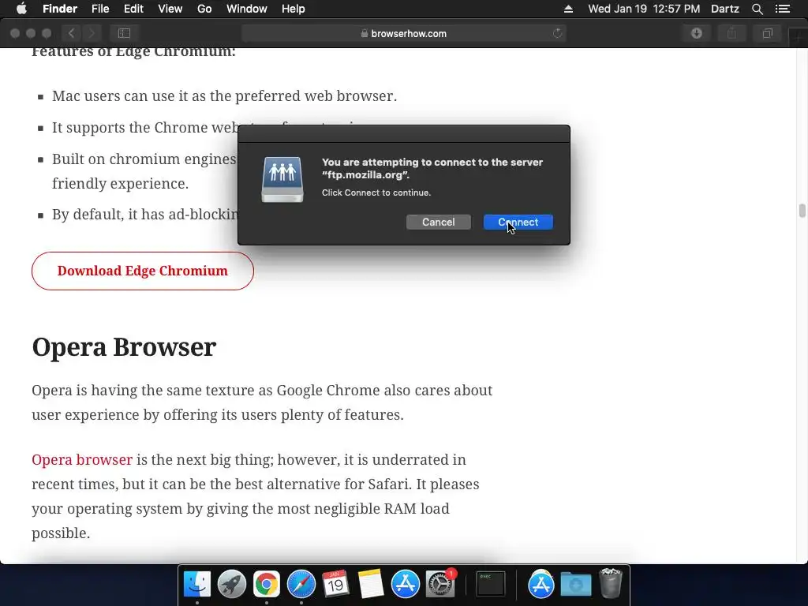Click the server network drive icon

tap(282, 179)
